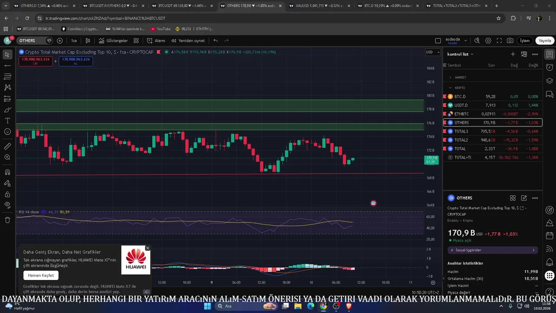Screen dimensions: 556x313
Task: Click the Yayınla publish button
Action: [545, 40]
